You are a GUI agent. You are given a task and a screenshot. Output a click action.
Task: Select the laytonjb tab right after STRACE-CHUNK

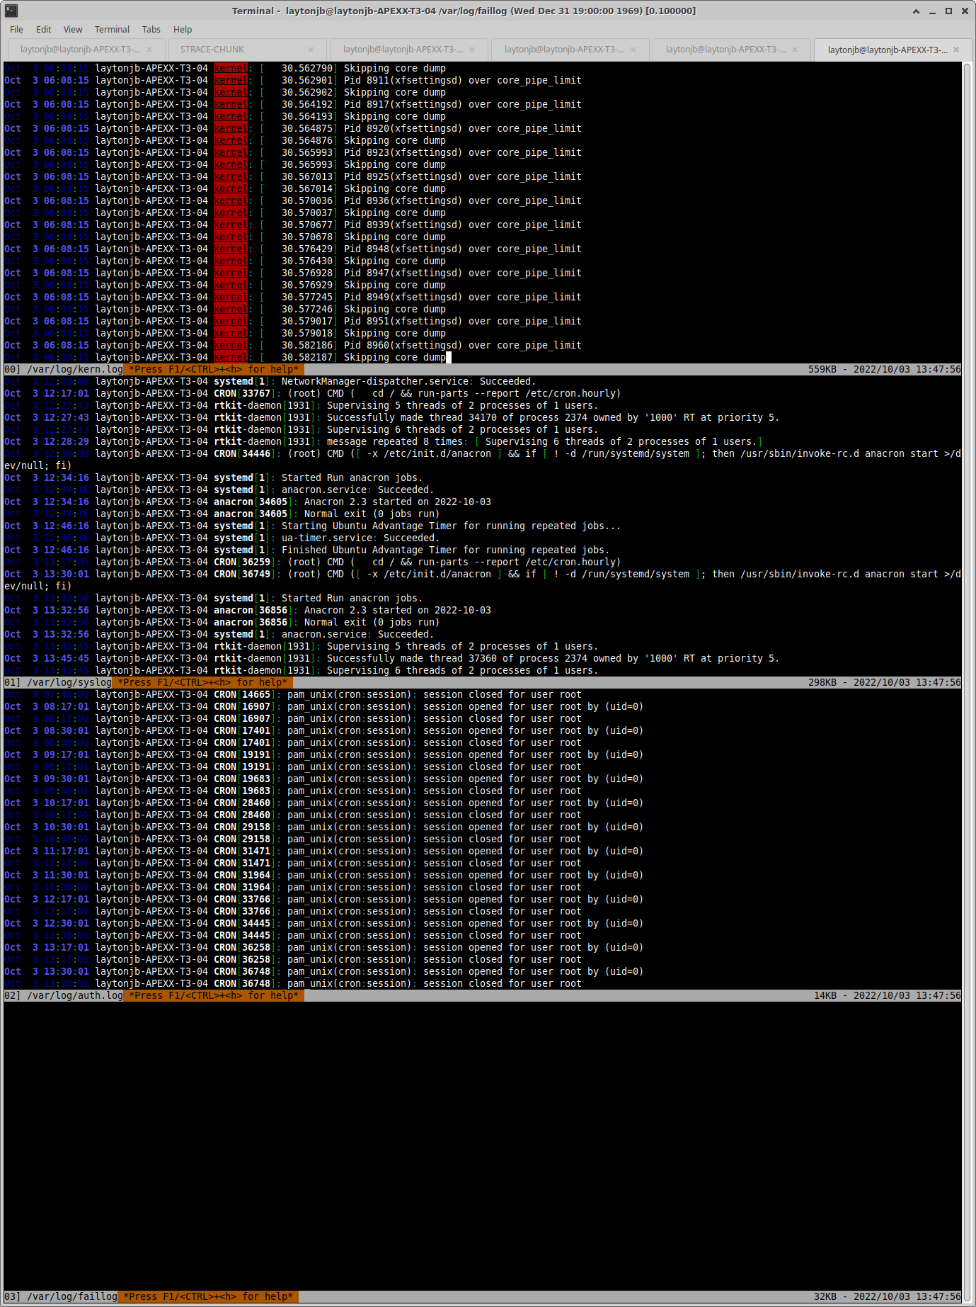pyautogui.click(x=403, y=50)
